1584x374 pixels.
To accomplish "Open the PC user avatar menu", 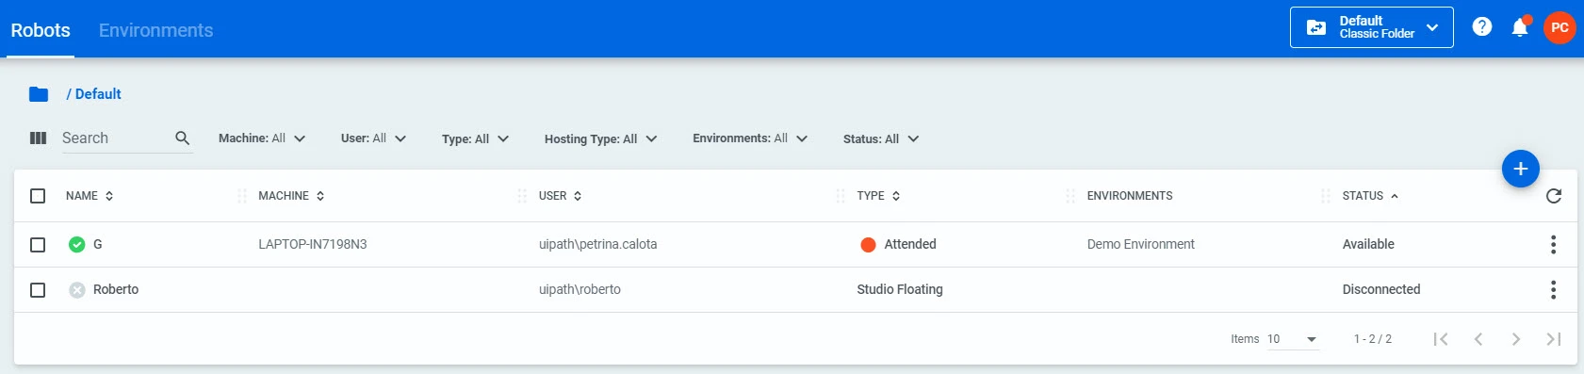I will click(x=1560, y=27).
